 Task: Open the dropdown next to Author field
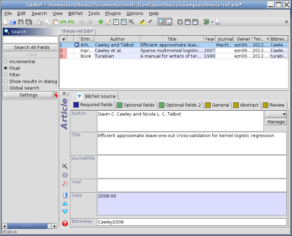(x=276, y=114)
